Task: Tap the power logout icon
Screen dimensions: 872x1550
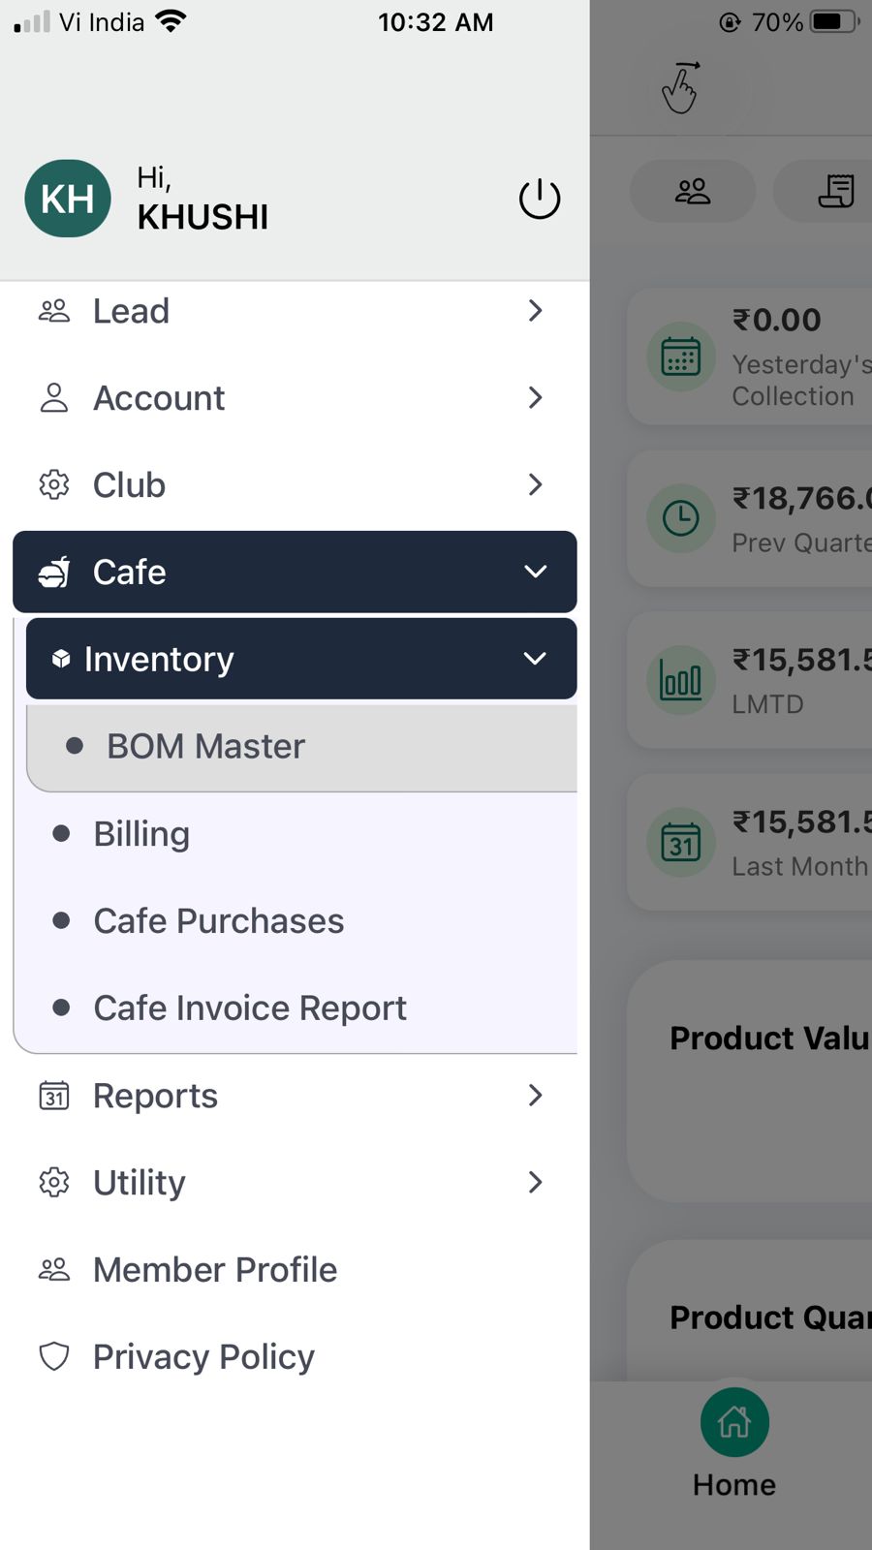Action: tap(540, 200)
